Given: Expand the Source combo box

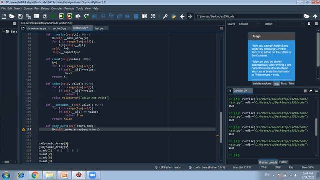Looking at the screenshot, I should click(x=249, y=24).
